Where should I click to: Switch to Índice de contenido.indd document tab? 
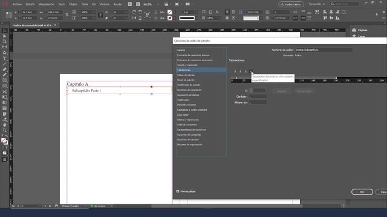[32, 25]
